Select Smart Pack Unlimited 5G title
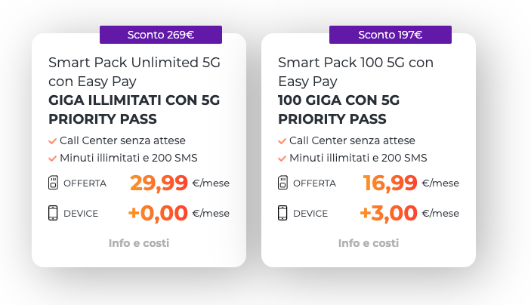The image size is (531, 305). (x=134, y=72)
